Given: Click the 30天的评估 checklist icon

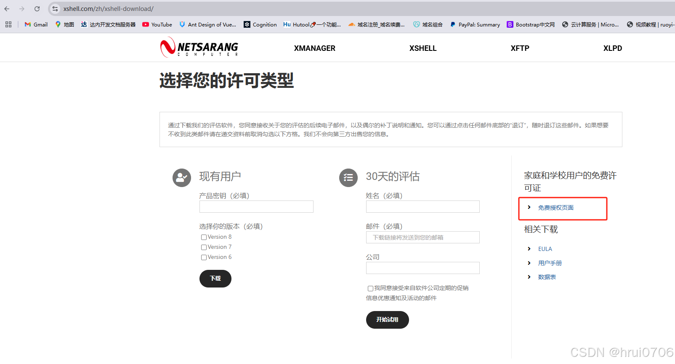Looking at the screenshot, I should 348,178.
